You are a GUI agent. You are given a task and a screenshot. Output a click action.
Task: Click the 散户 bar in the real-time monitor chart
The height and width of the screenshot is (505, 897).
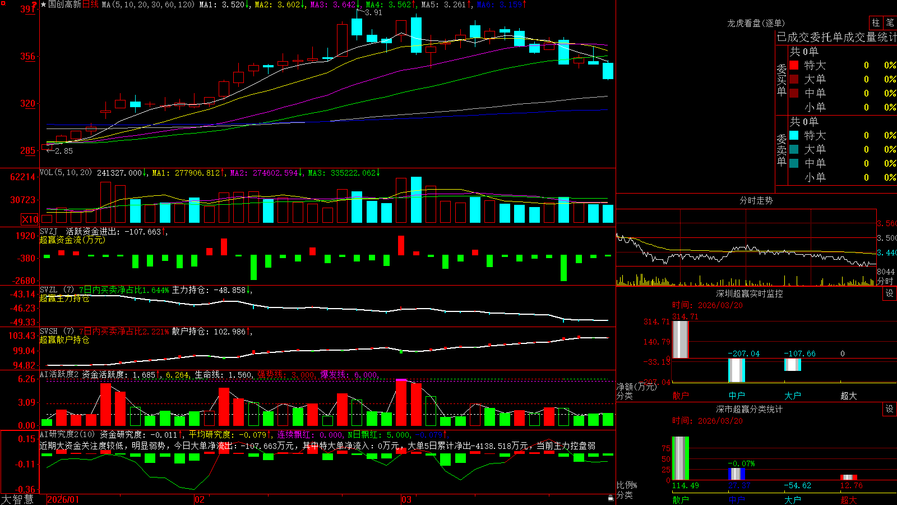pos(681,339)
